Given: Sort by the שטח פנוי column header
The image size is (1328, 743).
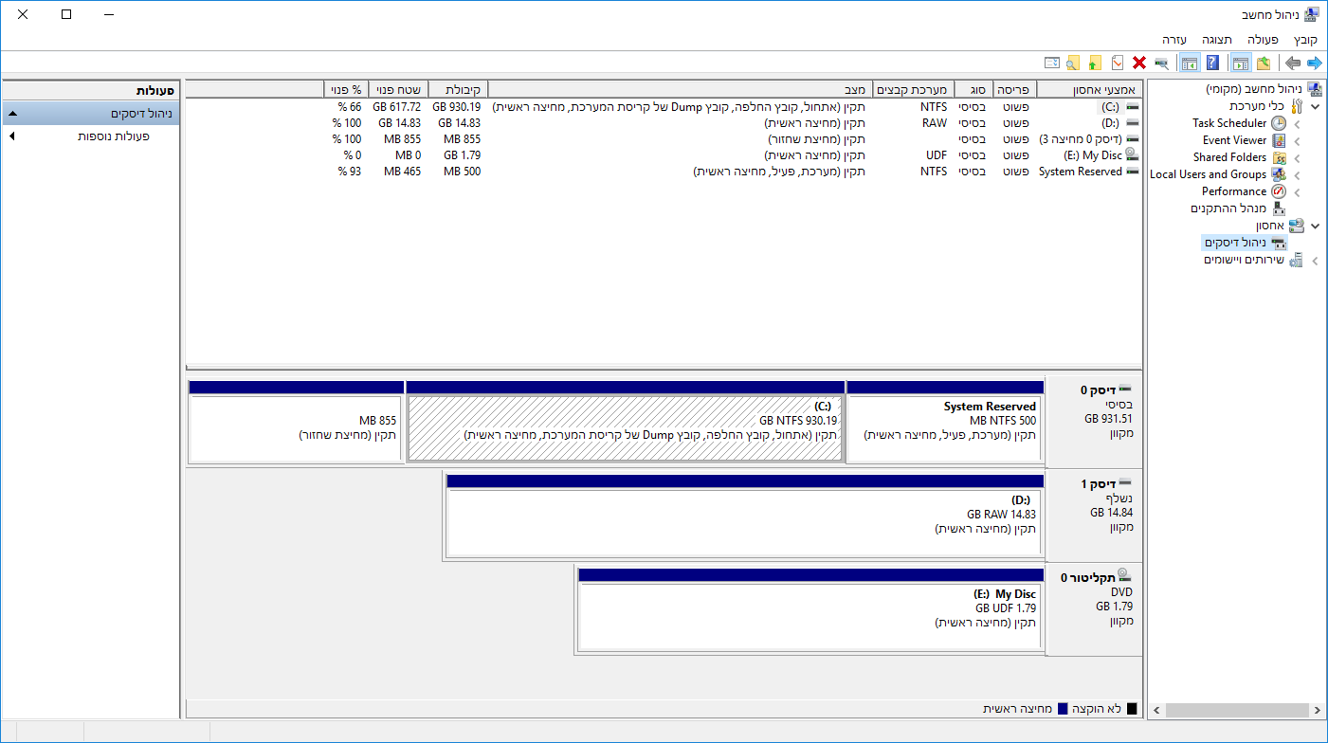Looking at the screenshot, I should tap(397, 89).
